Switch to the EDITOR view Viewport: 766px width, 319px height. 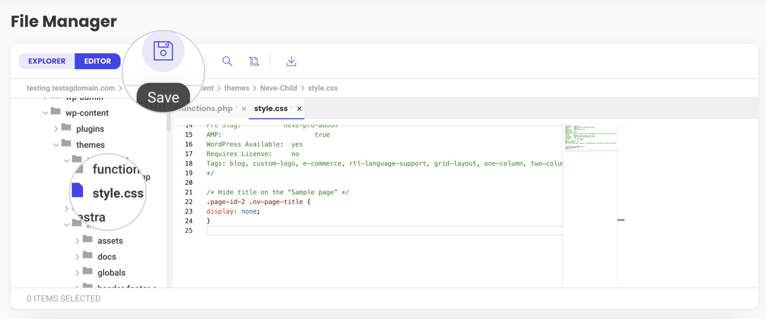(x=98, y=61)
